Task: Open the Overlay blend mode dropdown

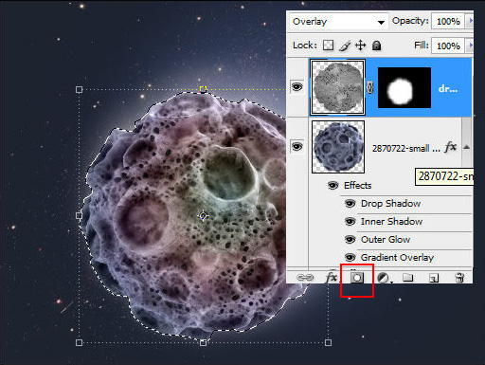Action: click(339, 22)
